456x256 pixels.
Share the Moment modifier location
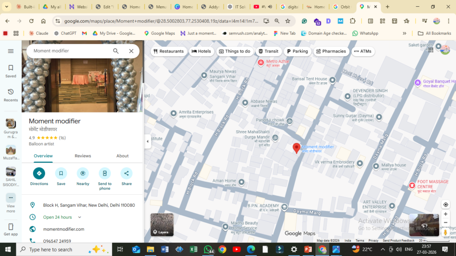[x=126, y=173]
